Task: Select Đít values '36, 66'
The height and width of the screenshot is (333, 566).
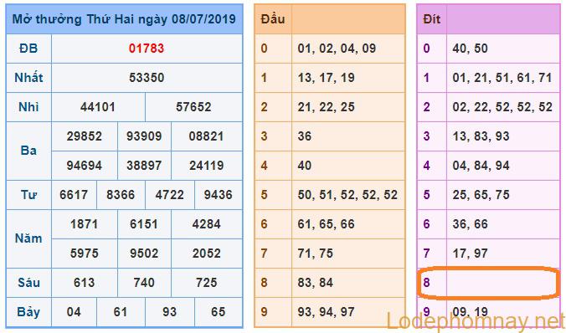Action: [x=470, y=224]
